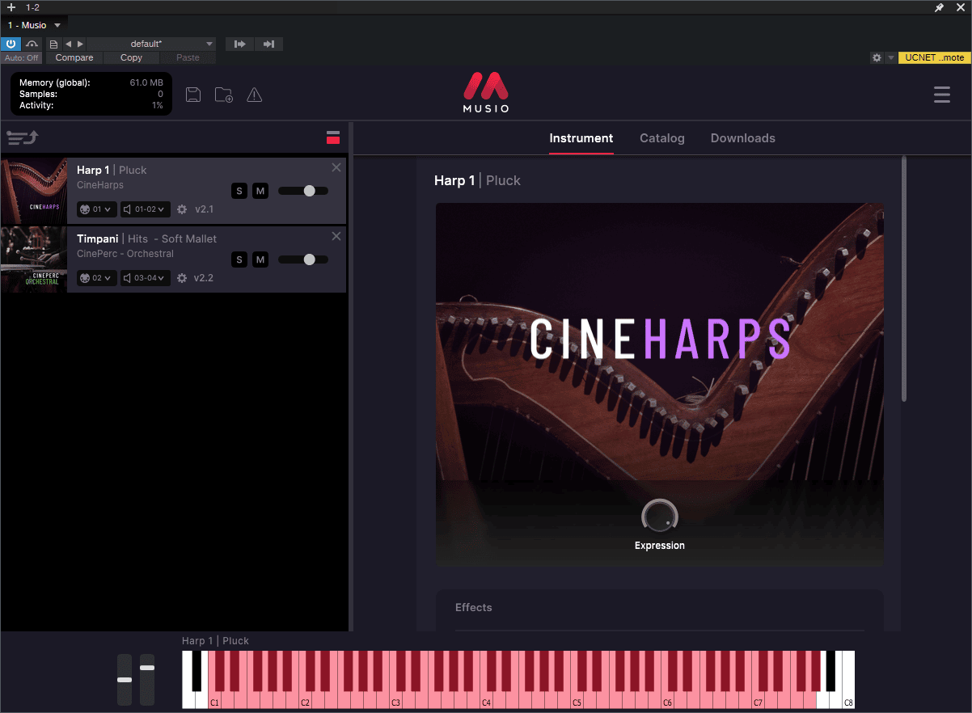Remove the Harp 1 instrument
The width and height of the screenshot is (972, 713).
(x=336, y=167)
